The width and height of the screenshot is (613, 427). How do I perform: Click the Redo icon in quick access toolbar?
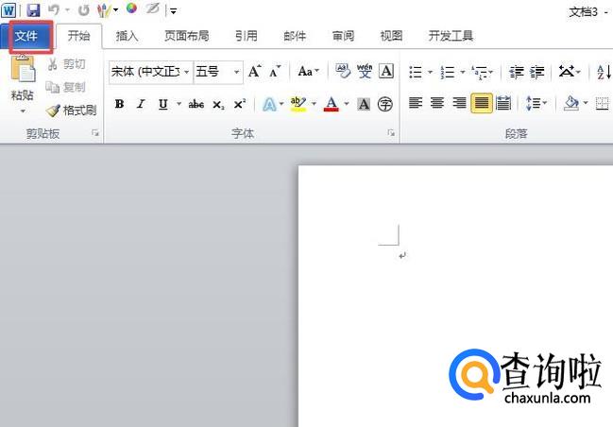[83, 9]
